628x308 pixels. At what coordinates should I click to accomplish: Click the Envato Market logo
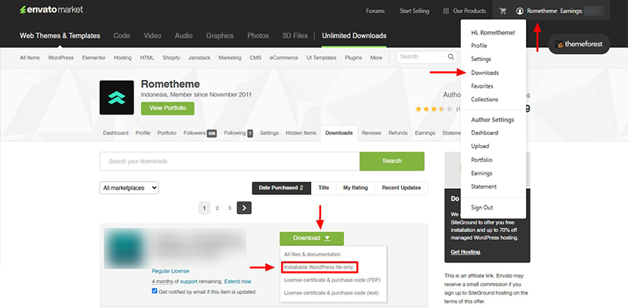(x=51, y=9)
